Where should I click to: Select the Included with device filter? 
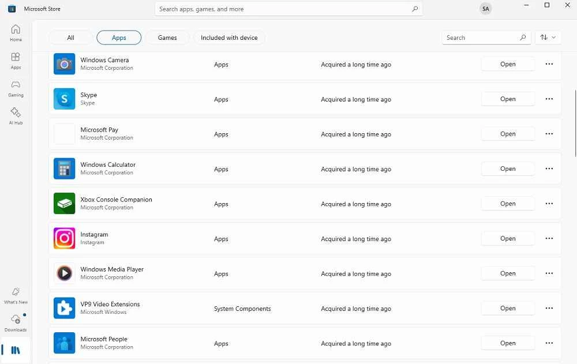pos(229,37)
